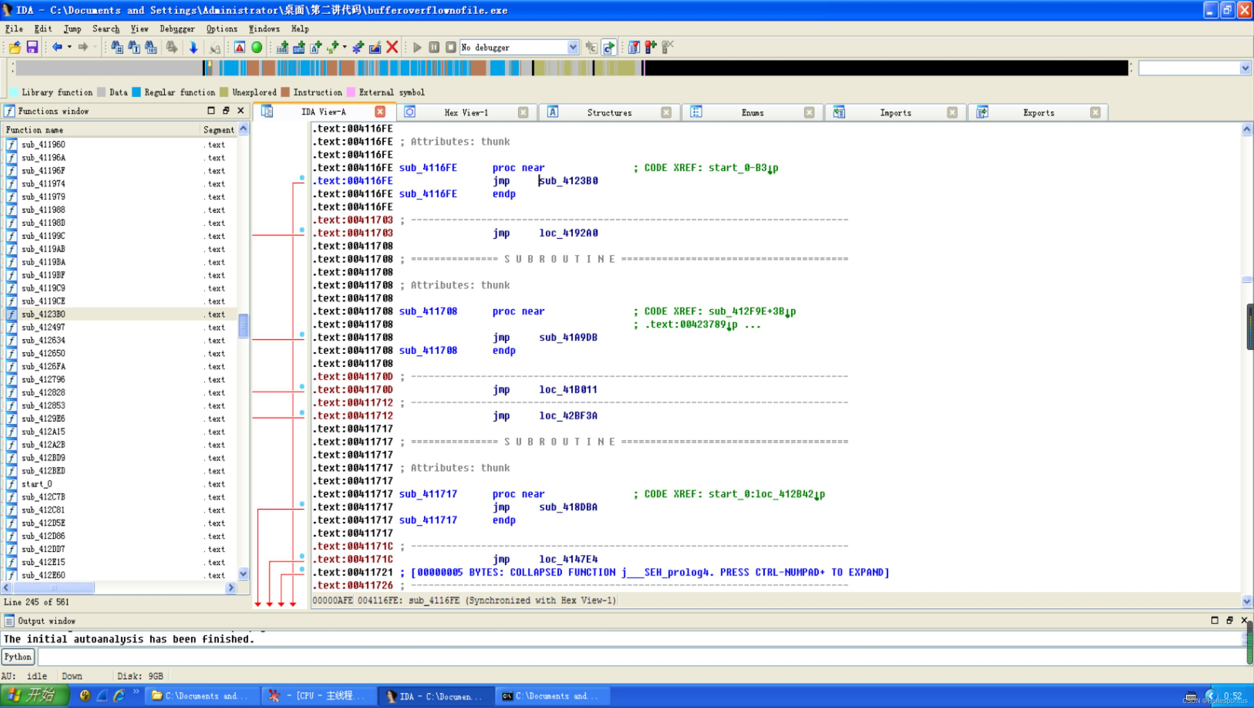Open the navigation band dropdown on right
This screenshot has width=1254, height=708.
click(x=1245, y=68)
